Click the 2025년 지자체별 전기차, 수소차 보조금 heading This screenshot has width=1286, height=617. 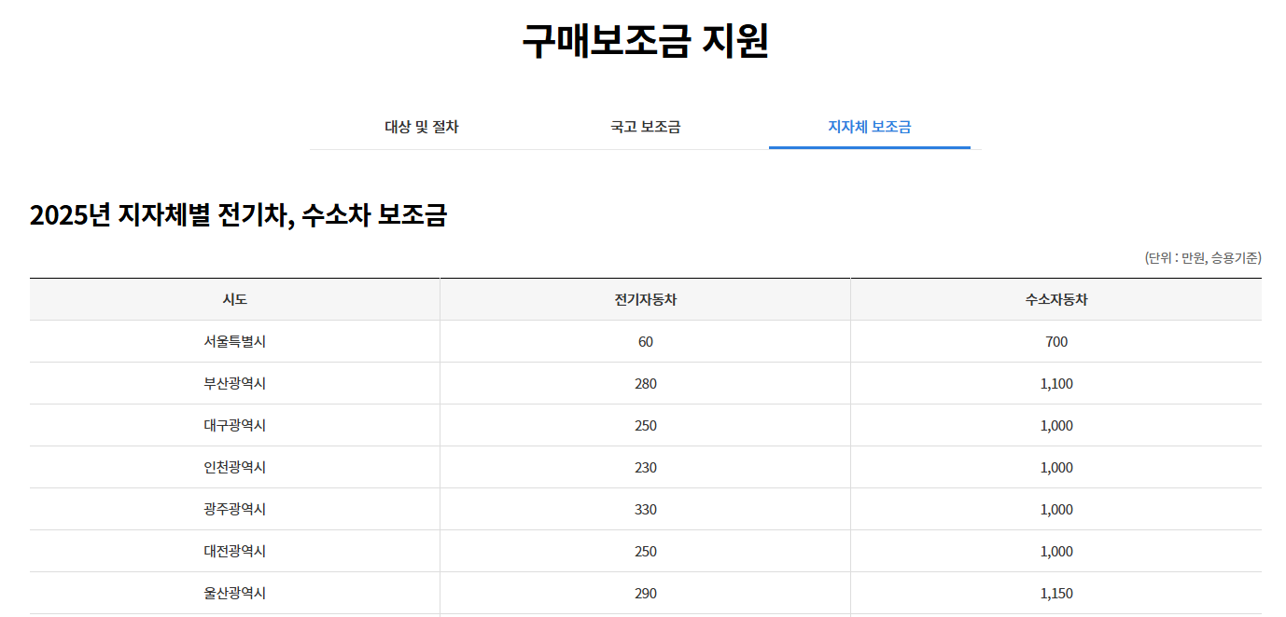238,215
